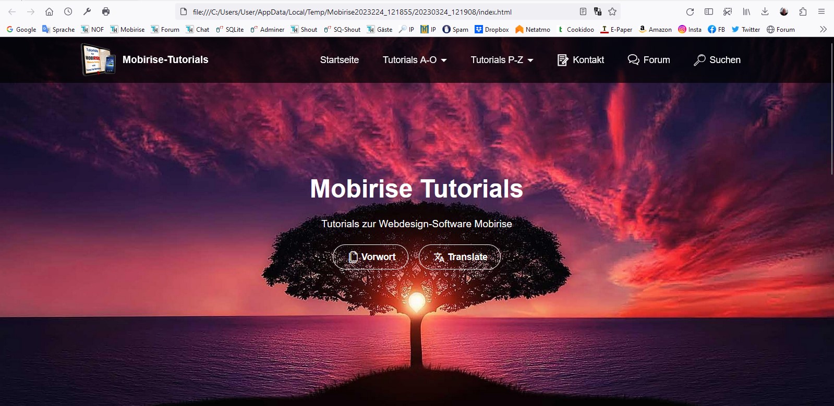
Task: Open the downloads arrow icon
Action: [x=765, y=11]
